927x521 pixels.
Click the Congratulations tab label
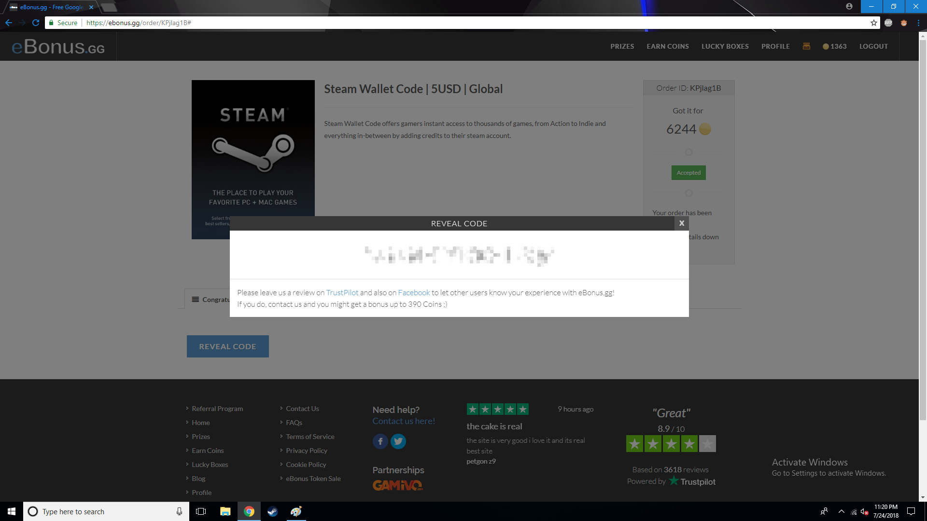215,300
